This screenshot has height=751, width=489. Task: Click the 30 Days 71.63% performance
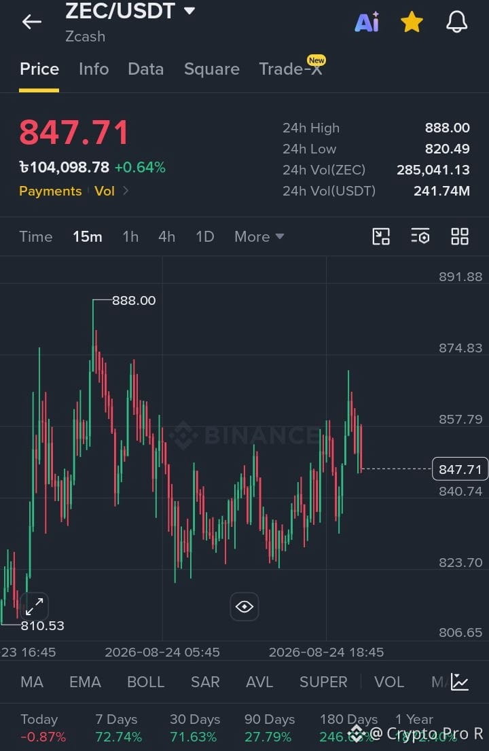194,728
